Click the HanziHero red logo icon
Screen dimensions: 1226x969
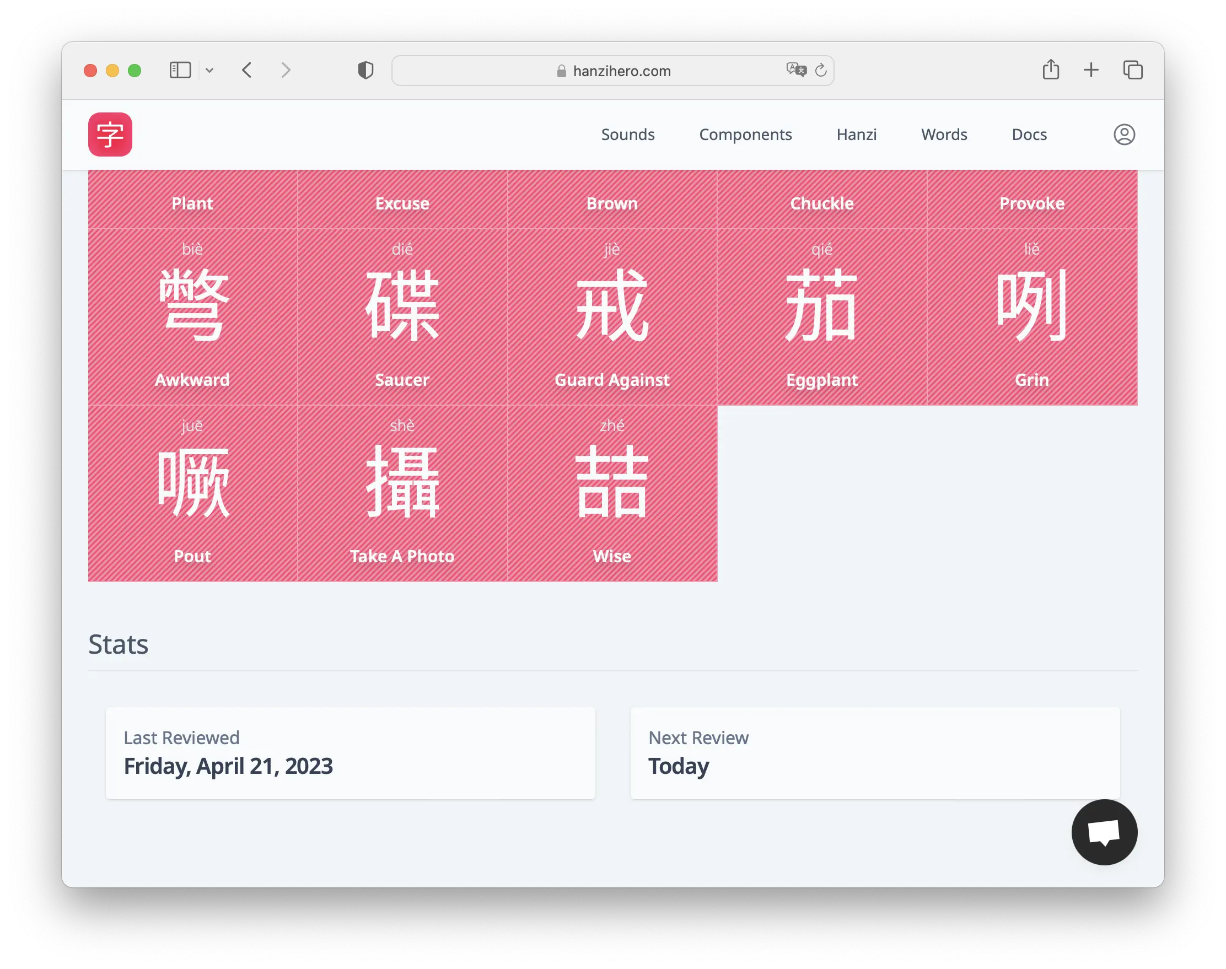coord(110,134)
